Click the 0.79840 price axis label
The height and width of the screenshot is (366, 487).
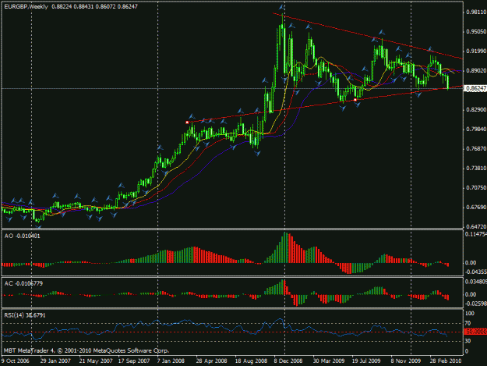pyautogui.click(x=476, y=130)
